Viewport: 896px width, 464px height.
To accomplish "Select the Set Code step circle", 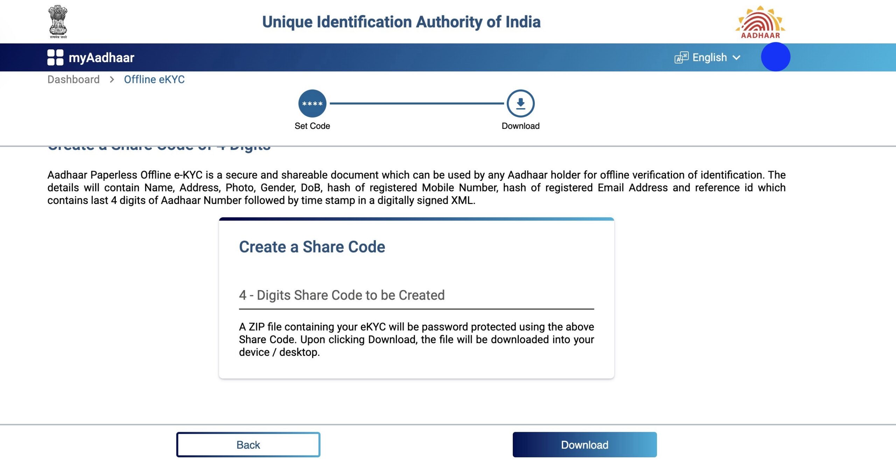I will pyautogui.click(x=312, y=104).
